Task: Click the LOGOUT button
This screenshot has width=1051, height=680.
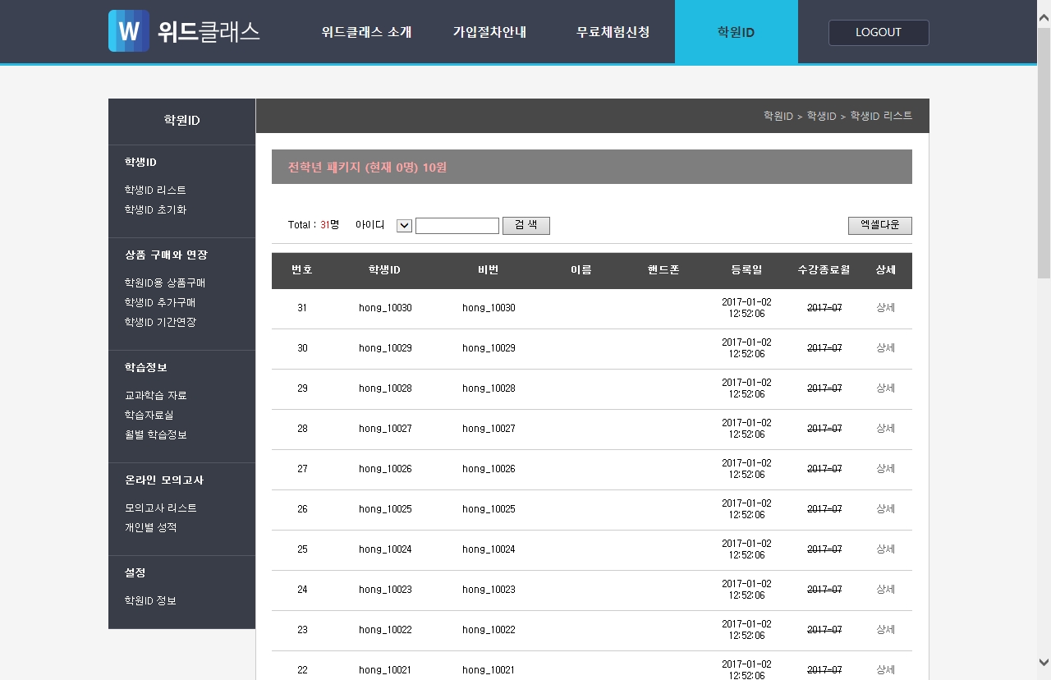Action: (879, 33)
